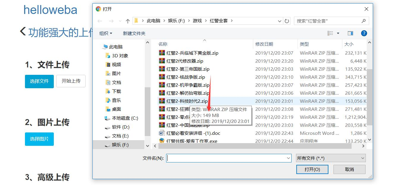Toggle the preview pane icon
The image size is (395, 185).
click(350, 33)
